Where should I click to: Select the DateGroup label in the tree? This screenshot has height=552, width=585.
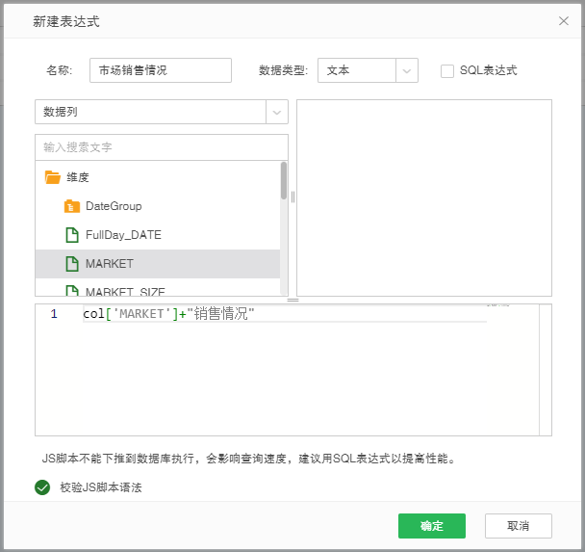[114, 206]
